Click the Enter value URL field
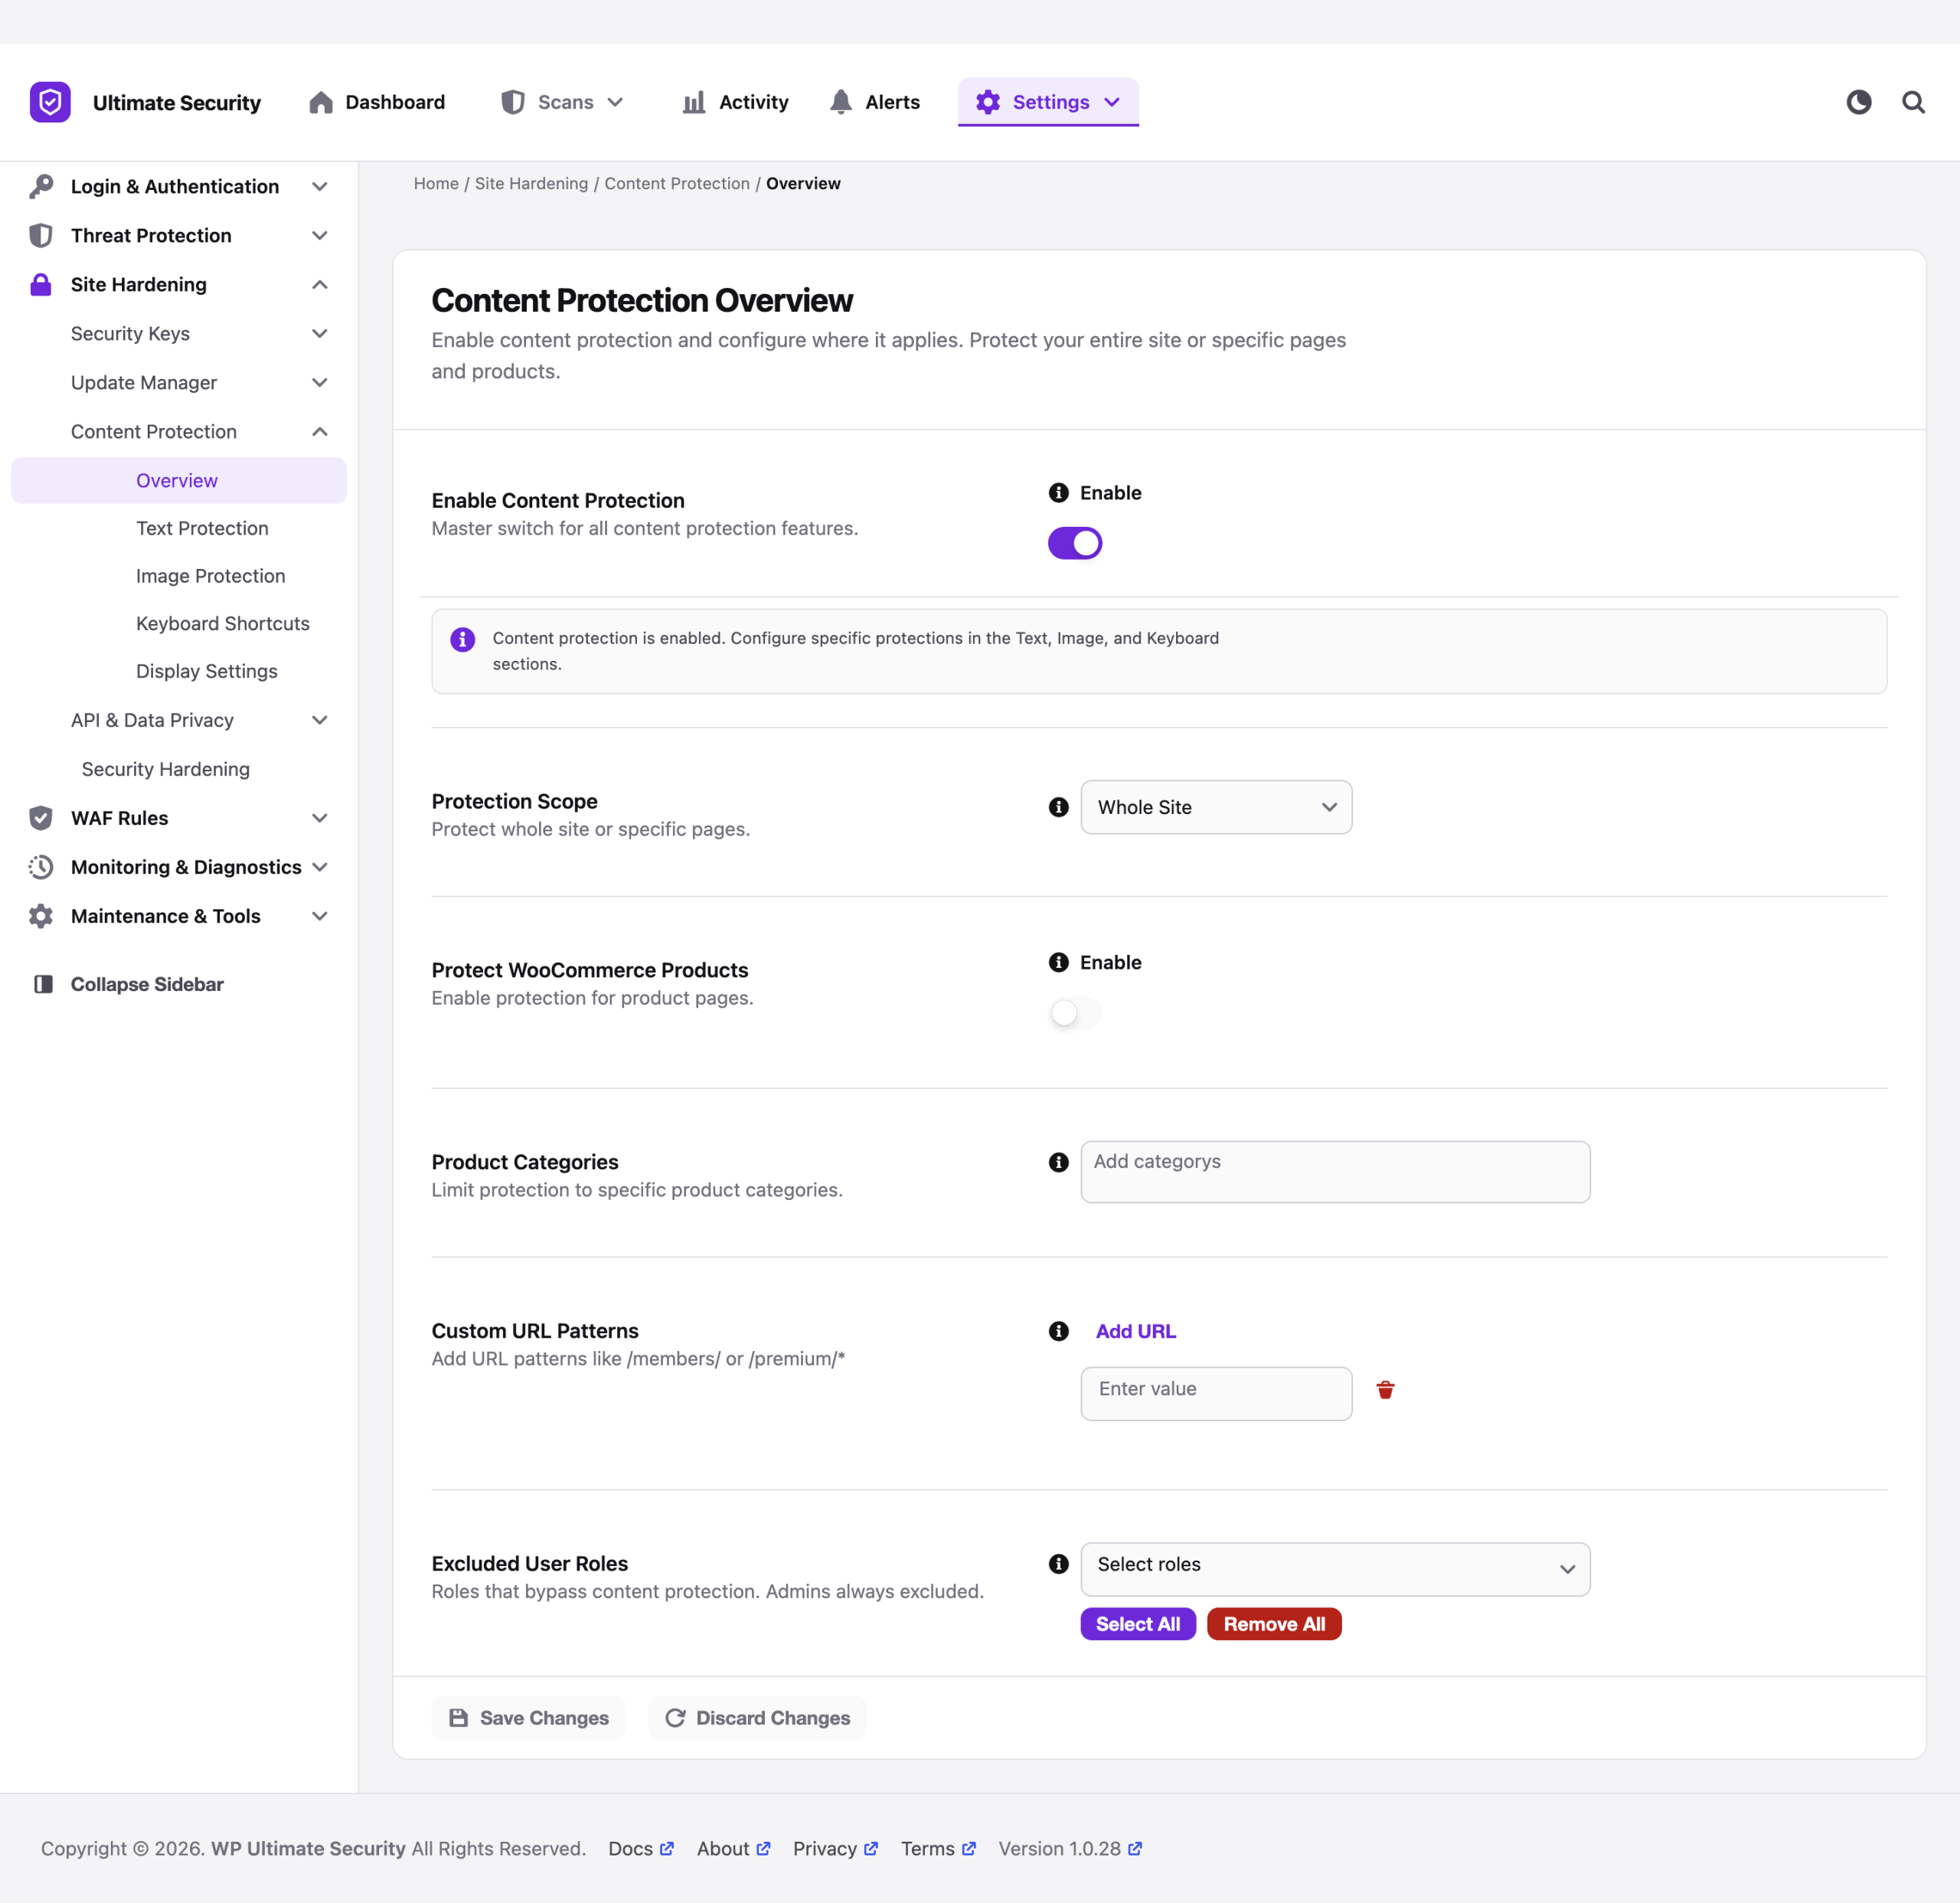The height and width of the screenshot is (1903, 1960). pos(1216,1394)
